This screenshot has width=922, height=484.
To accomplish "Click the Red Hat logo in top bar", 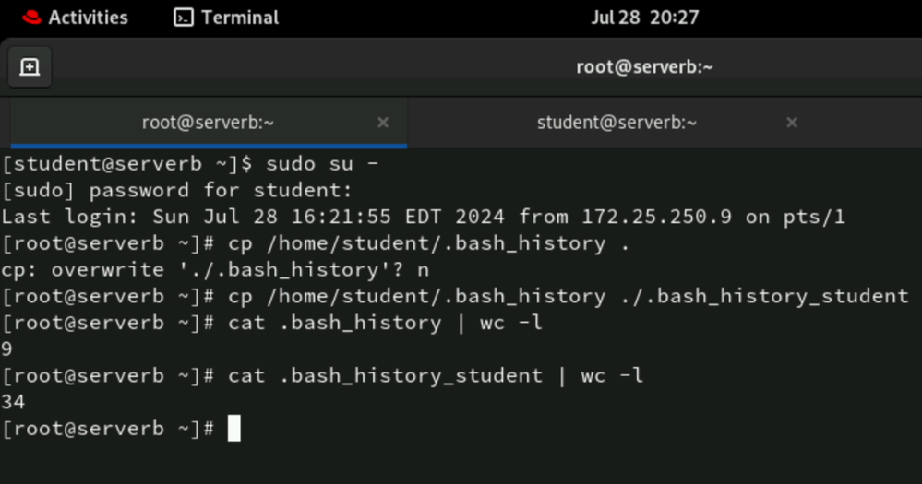I will (x=30, y=17).
